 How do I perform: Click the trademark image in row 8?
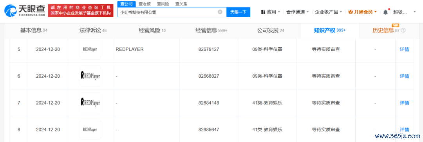pyautogui.click(x=90, y=130)
